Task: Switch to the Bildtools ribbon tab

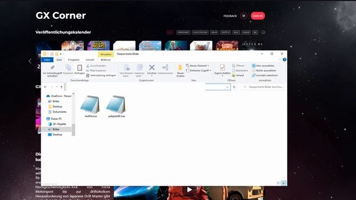Action: tap(106, 59)
